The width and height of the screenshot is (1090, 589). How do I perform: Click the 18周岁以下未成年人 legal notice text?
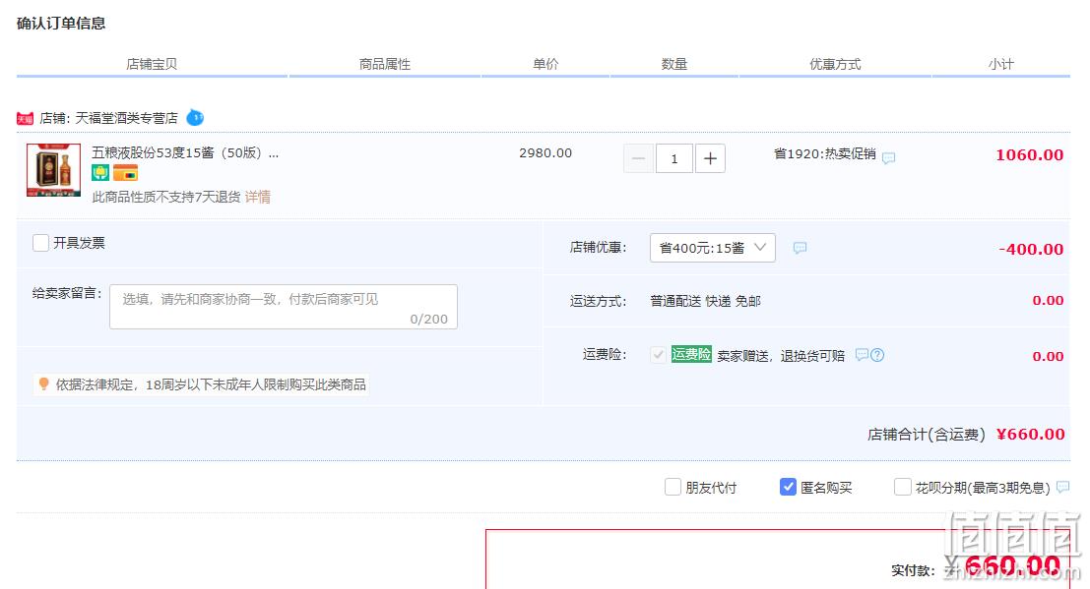pos(211,384)
